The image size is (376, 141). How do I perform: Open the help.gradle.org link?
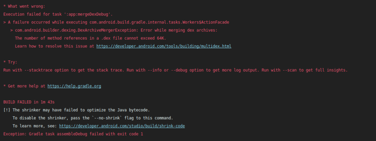click(74, 86)
